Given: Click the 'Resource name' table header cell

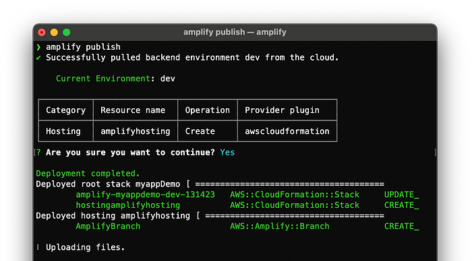Looking at the screenshot, I should [x=136, y=110].
